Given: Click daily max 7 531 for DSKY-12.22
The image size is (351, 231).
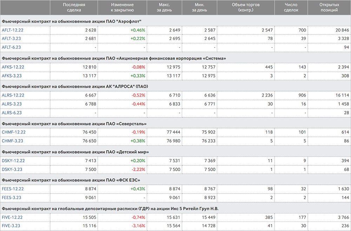Looking at the screenshot, I should point(175,161).
